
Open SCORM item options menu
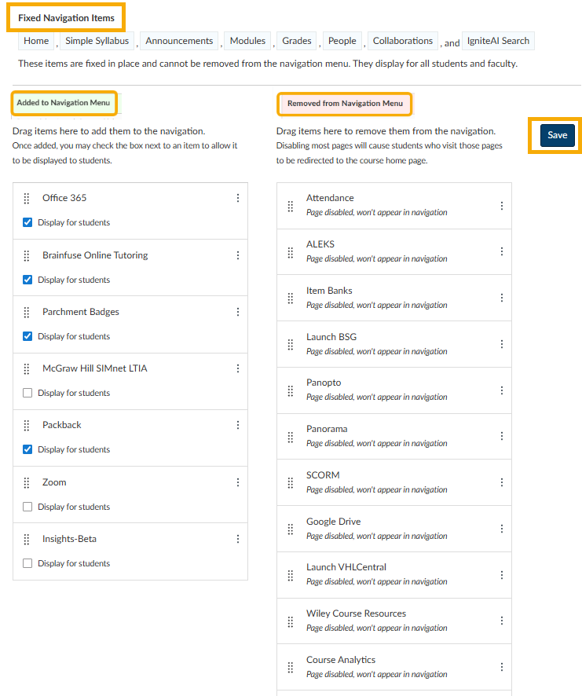click(502, 483)
